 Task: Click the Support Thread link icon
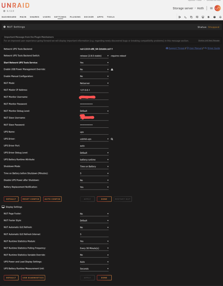point(167,48)
